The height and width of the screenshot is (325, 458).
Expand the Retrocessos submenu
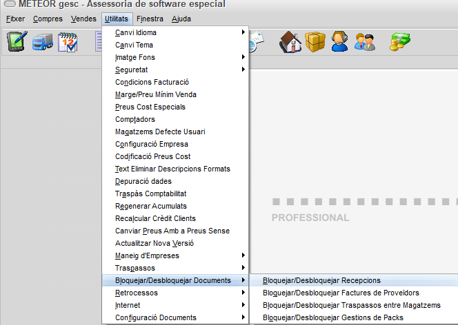(x=175, y=293)
